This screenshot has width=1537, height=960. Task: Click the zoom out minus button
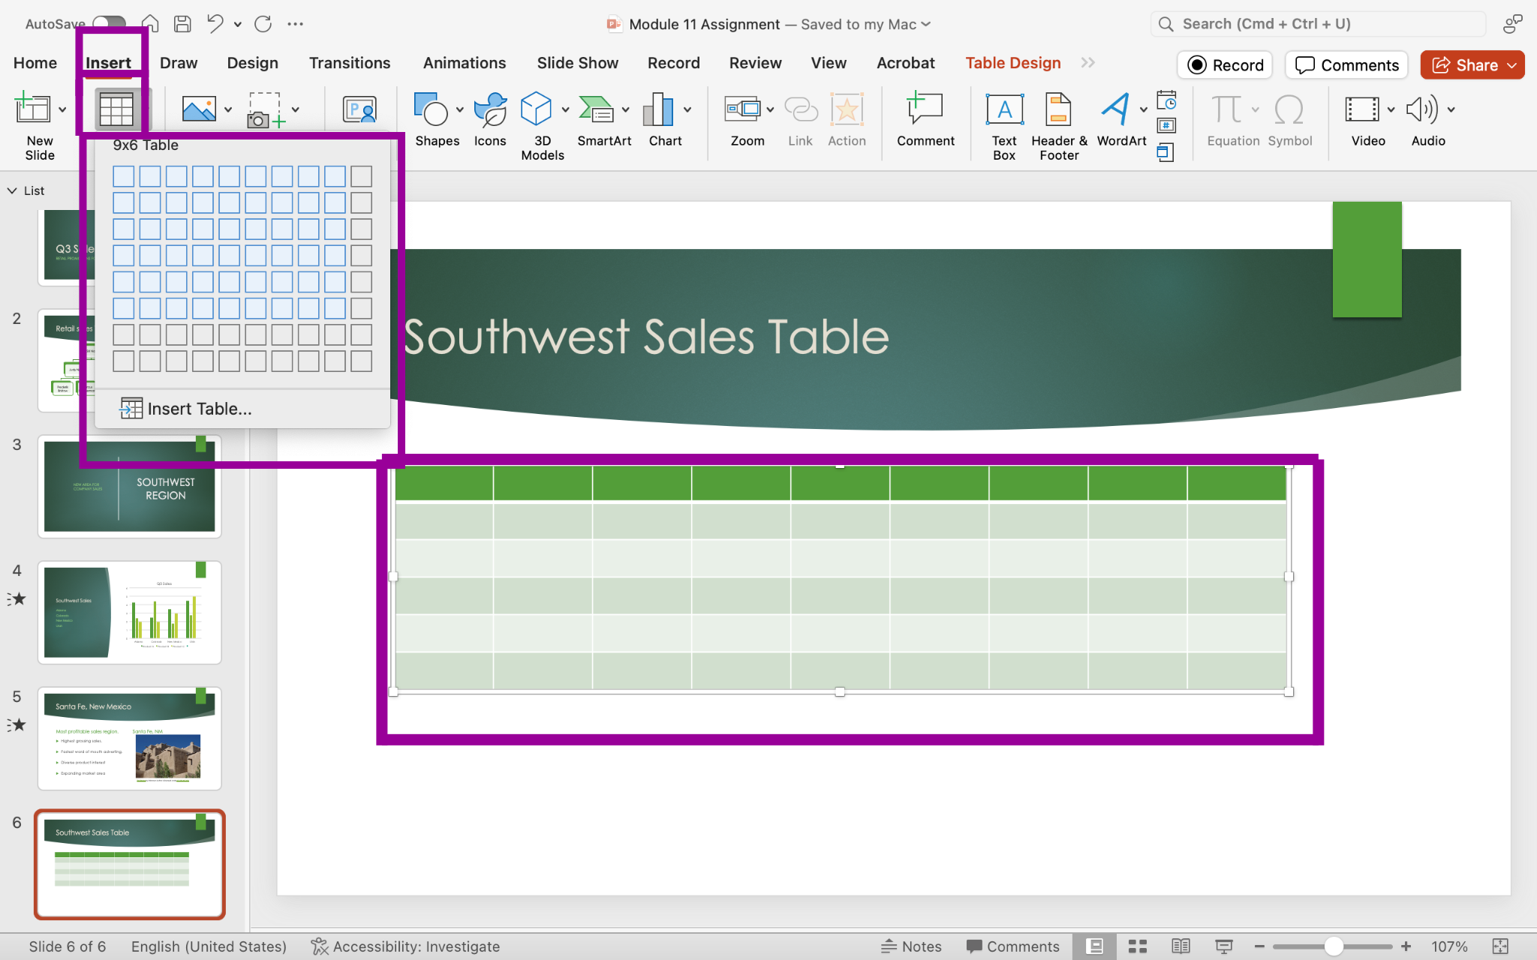[x=1259, y=946]
